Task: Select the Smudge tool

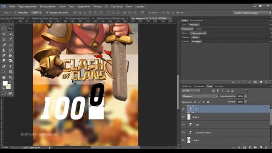Action: tap(4, 61)
